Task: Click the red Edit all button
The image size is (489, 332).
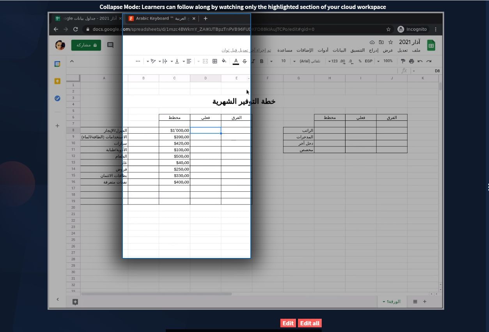Action: click(x=310, y=323)
